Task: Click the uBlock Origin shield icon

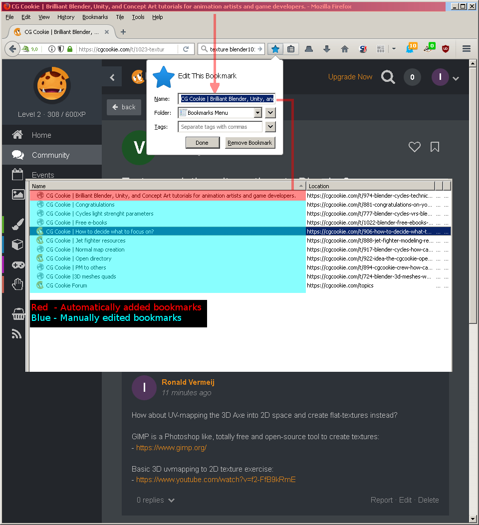Action: point(446,49)
